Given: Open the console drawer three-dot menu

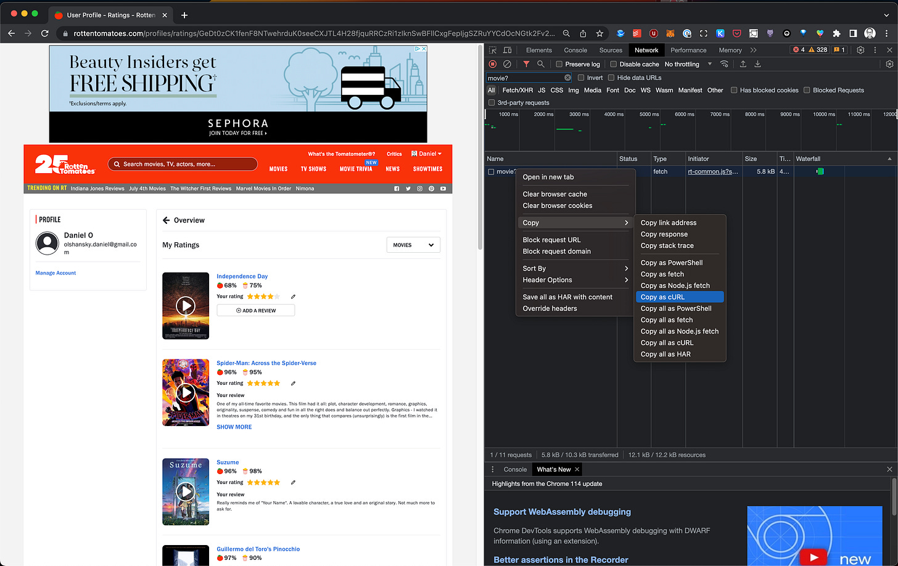Looking at the screenshot, I should click(493, 469).
